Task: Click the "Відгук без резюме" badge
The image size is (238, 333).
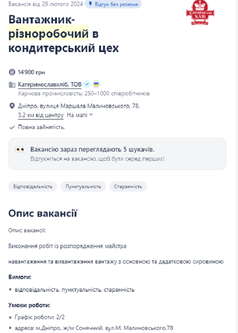Action: 113,4
